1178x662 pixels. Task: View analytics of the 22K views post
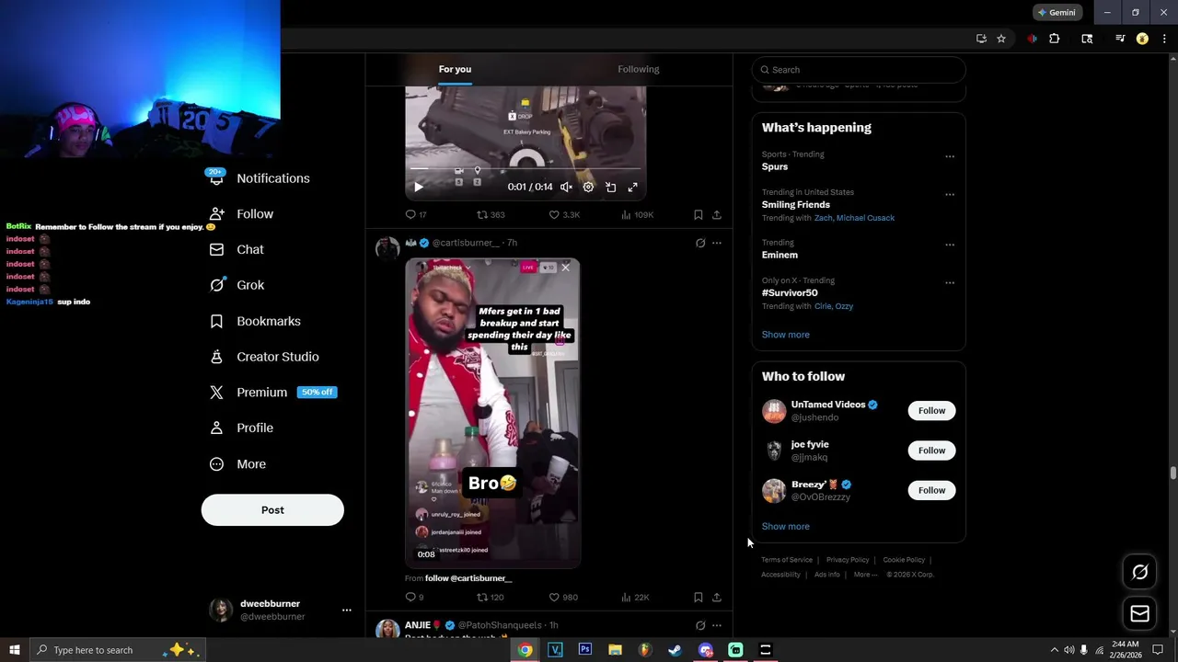point(635,597)
